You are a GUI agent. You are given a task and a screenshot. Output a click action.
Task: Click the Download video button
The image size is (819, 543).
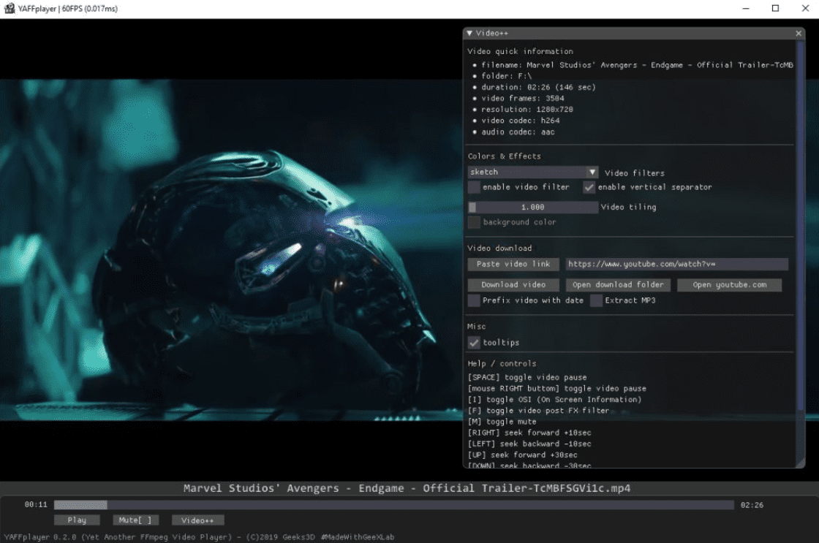513,285
